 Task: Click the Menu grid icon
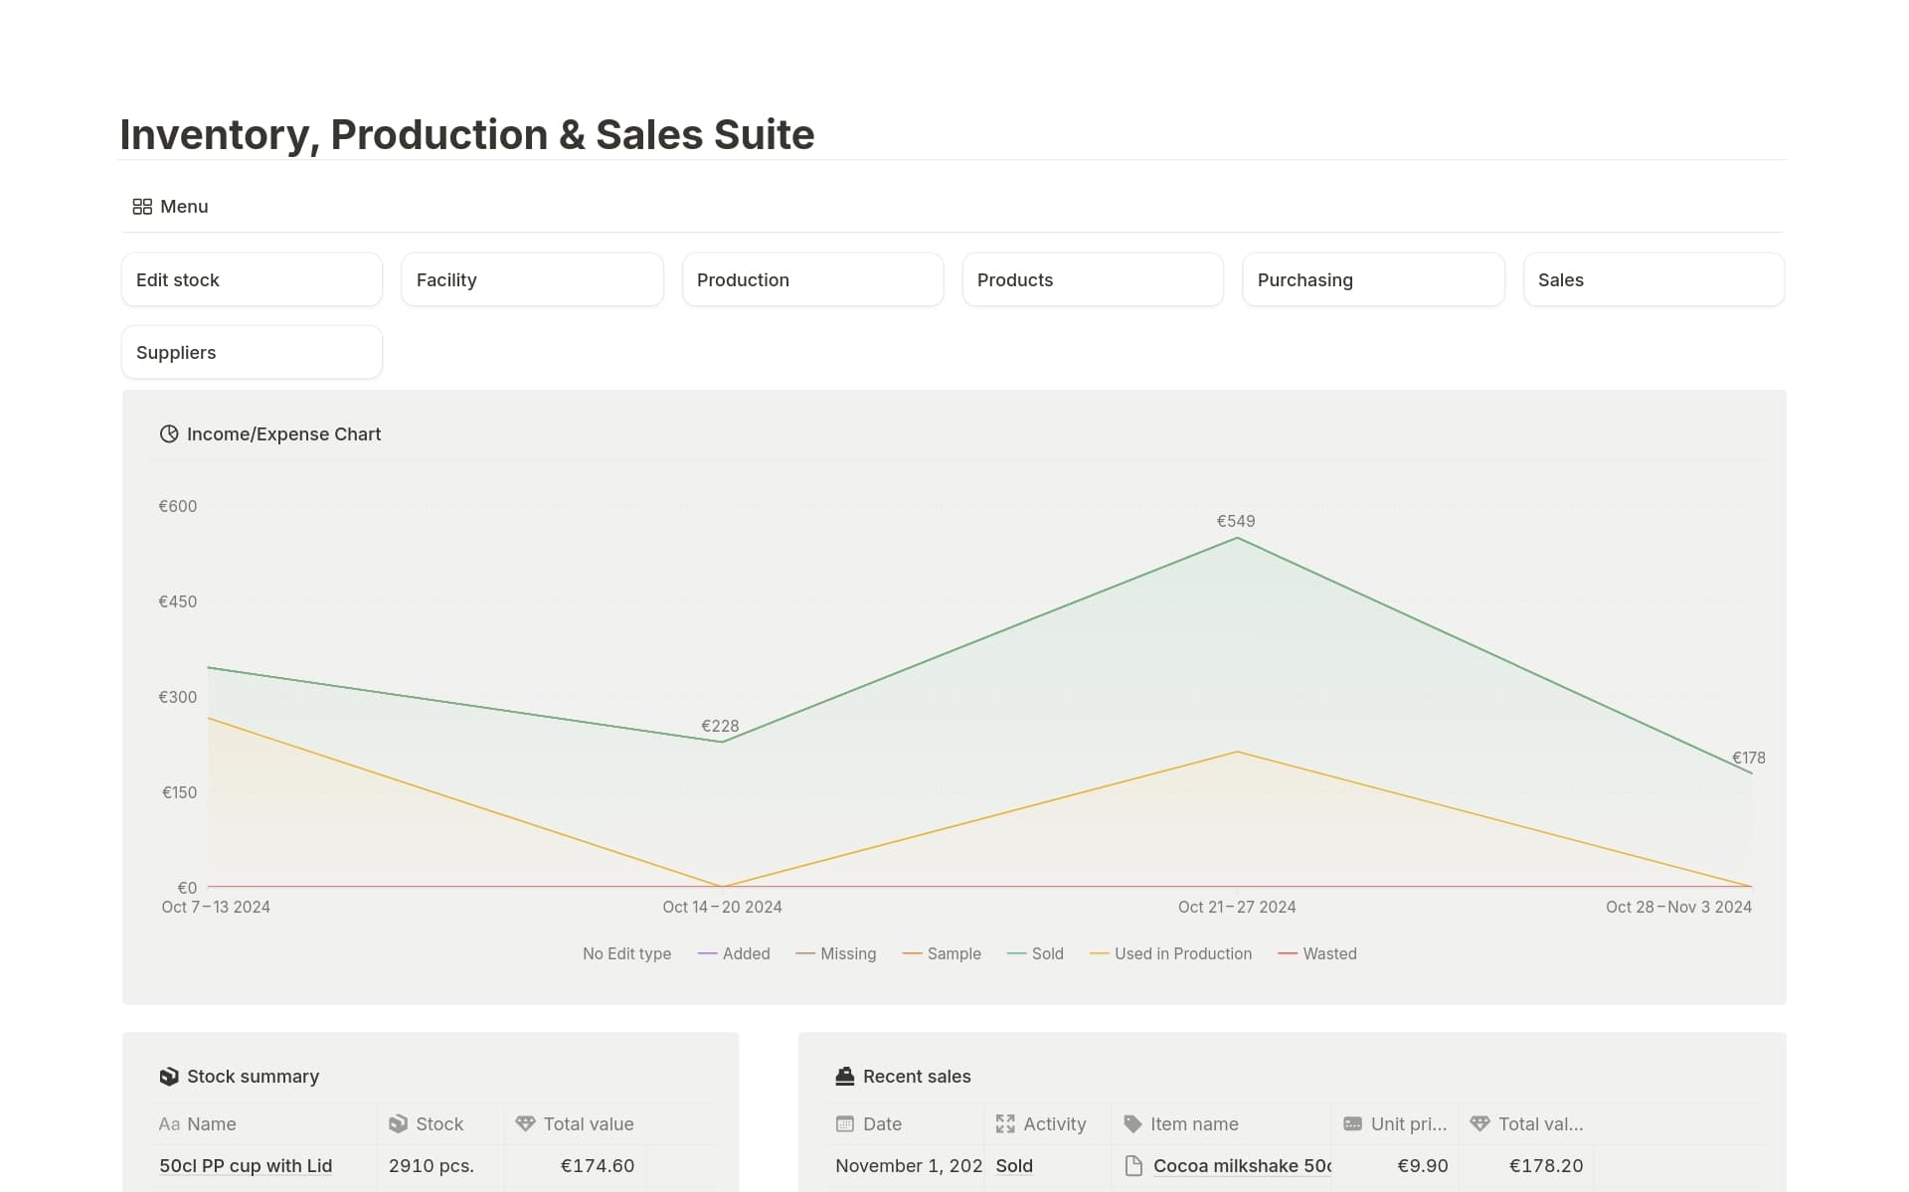[142, 206]
